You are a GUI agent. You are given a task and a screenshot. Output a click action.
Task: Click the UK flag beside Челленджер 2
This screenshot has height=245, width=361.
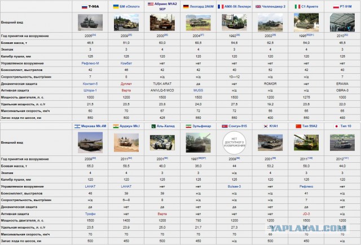(x=258, y=7)
